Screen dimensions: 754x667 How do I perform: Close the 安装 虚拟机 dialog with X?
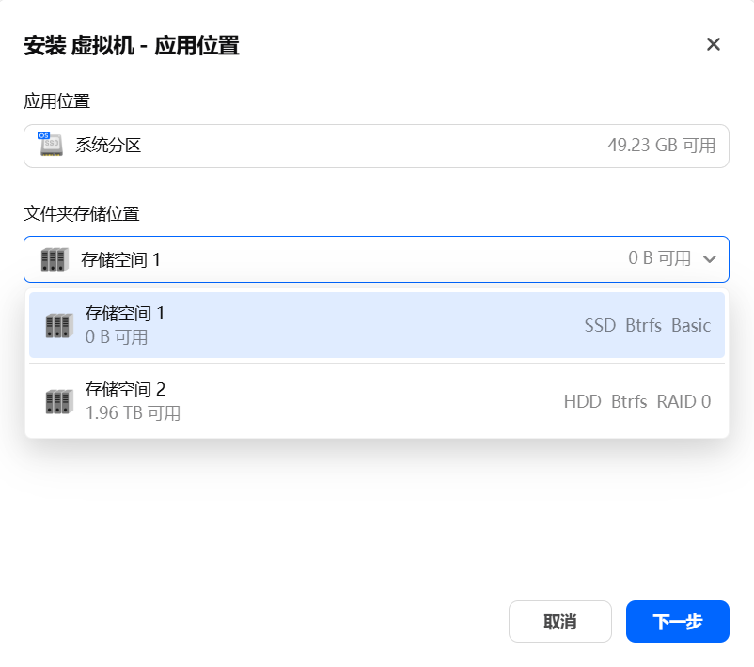tap(714, 44)
